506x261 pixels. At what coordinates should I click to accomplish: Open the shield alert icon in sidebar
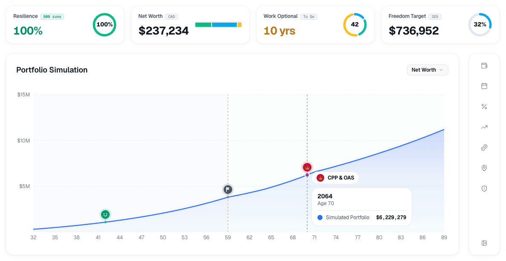click(x=484, y=188)
